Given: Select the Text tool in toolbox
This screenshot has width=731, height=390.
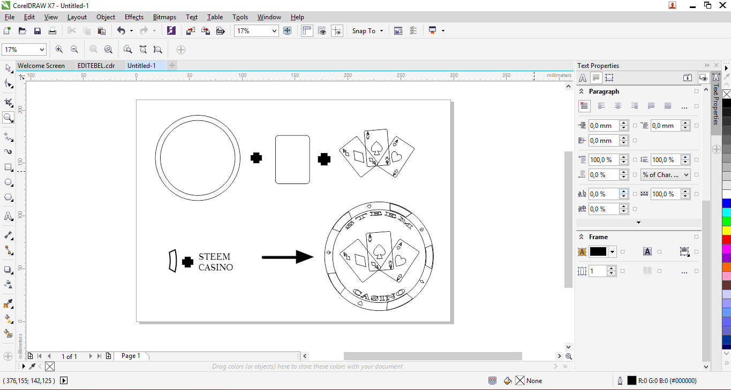Looking at the screenshot, I should point(8,217).
